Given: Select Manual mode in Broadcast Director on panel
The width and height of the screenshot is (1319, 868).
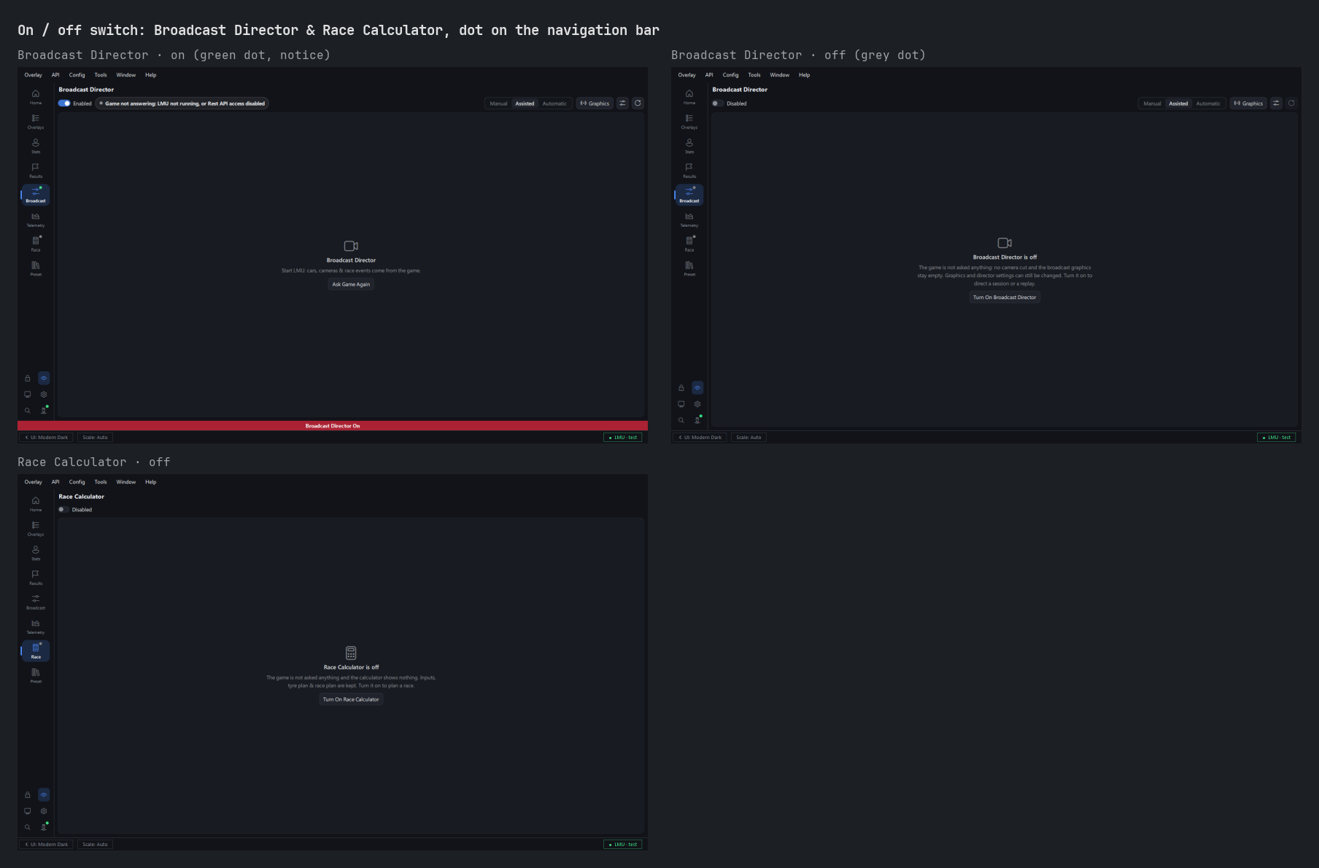Looking at the screenshot, I should 498,104.
